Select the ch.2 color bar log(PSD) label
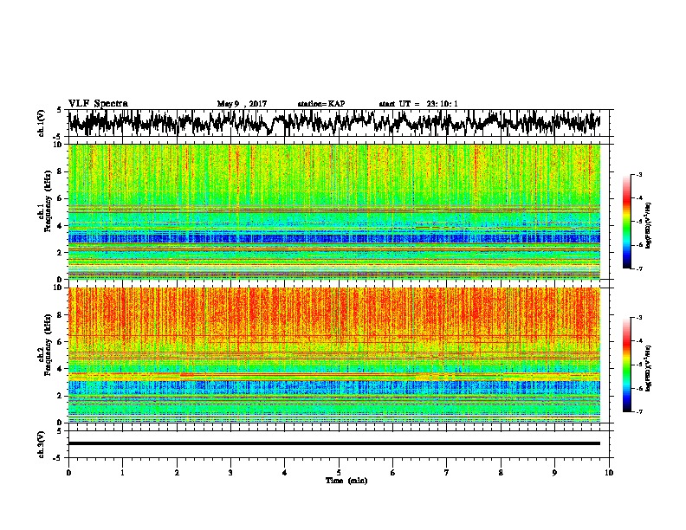Viewport: 686px width, 530px height. [x=648, y=368]
